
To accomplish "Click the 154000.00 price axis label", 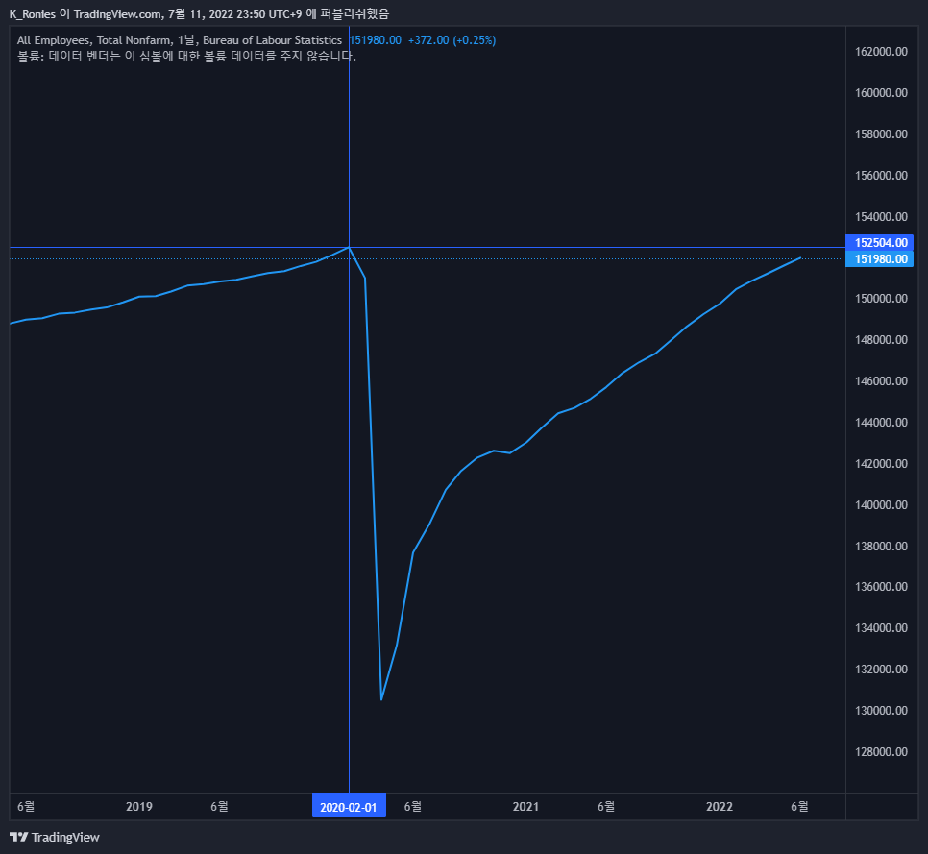I will pos(881,216).
